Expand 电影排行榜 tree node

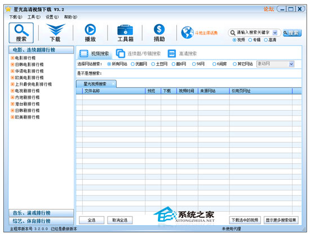[12, 58]
